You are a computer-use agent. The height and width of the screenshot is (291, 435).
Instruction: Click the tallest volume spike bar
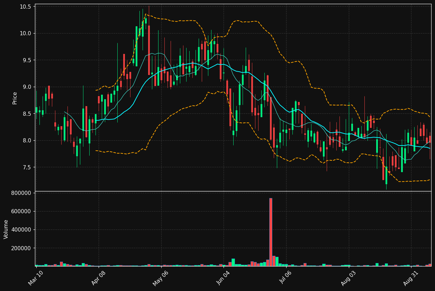pos(271,232)
